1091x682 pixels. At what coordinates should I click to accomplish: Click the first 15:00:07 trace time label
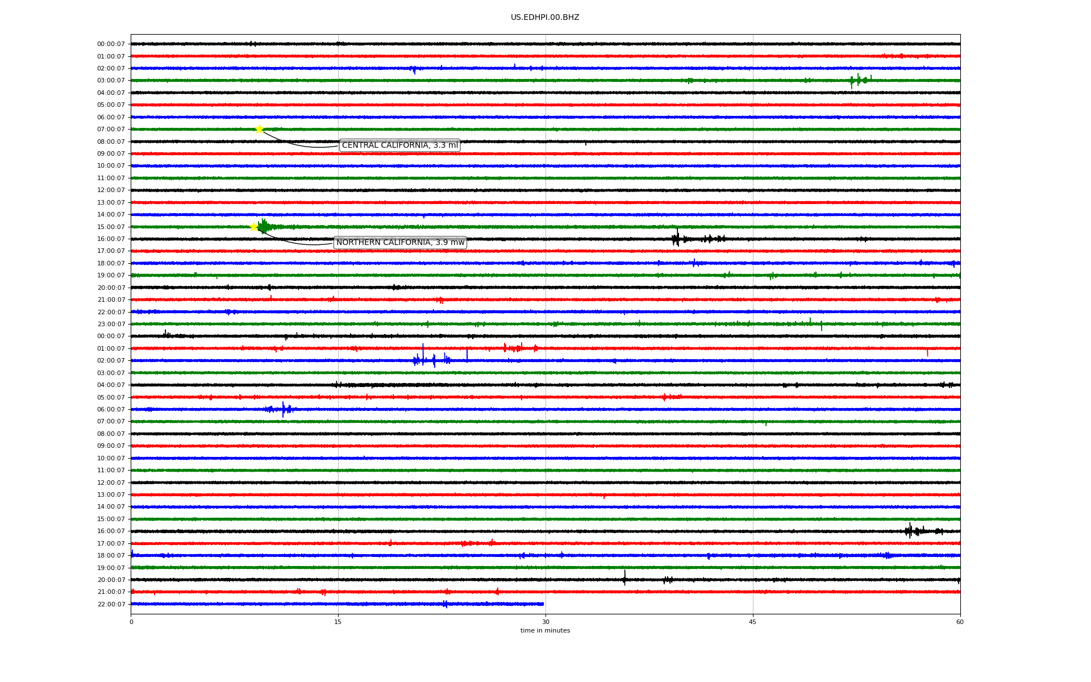(111, 227)
